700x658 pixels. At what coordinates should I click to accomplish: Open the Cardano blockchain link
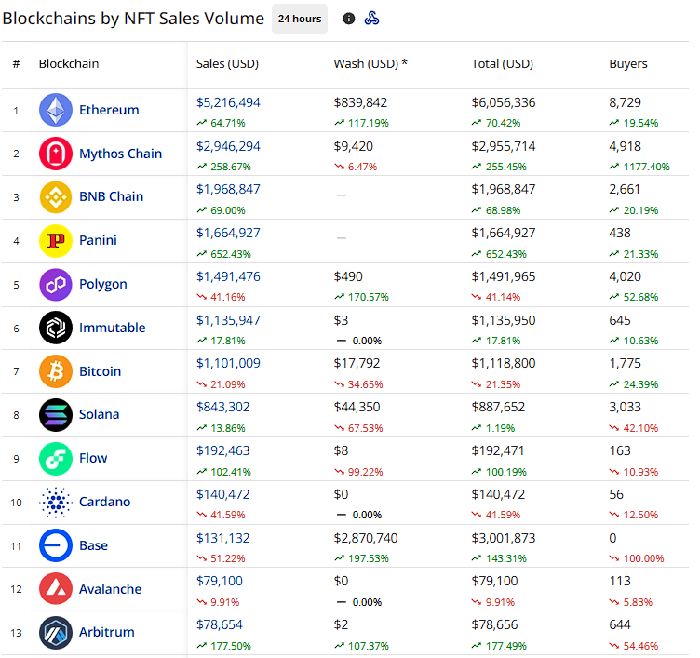tap(104, 502)
